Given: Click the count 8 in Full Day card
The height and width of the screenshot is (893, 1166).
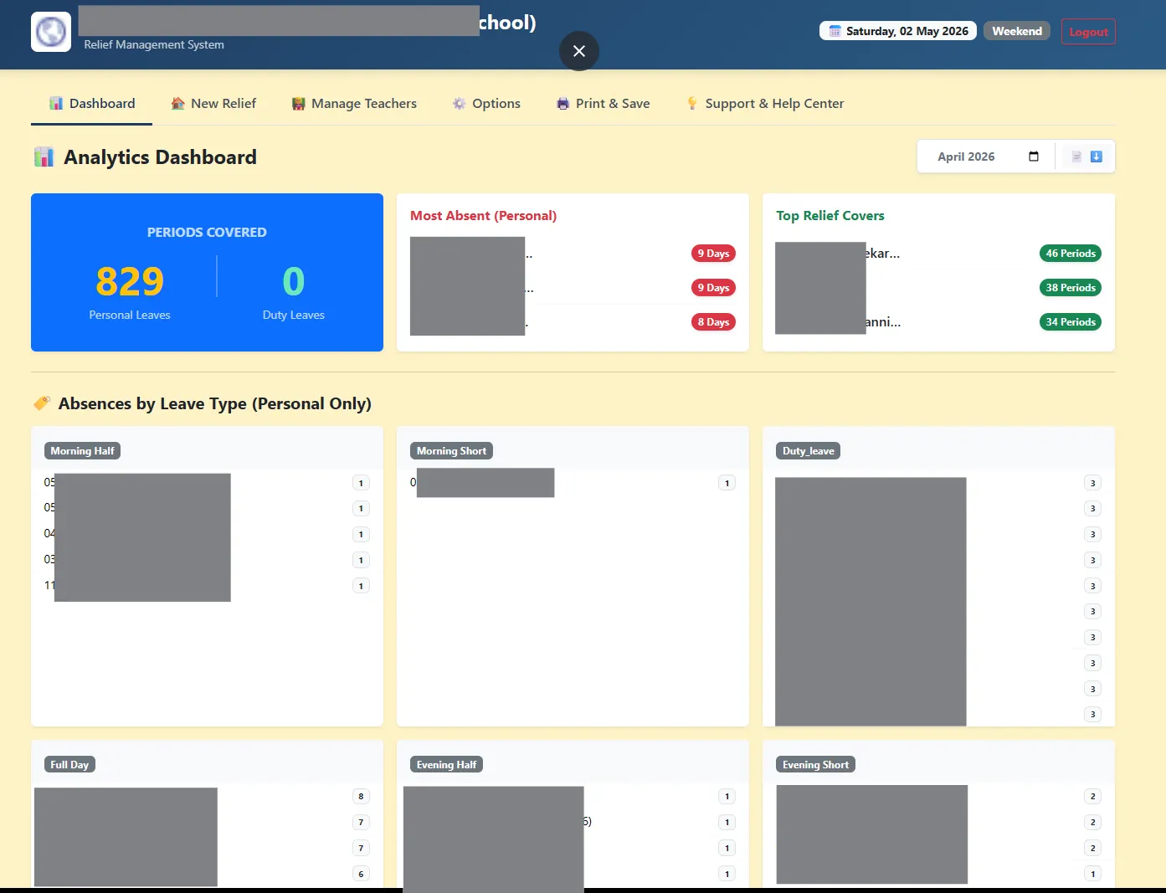Looking at the screenshot, I should click(361, 797).
